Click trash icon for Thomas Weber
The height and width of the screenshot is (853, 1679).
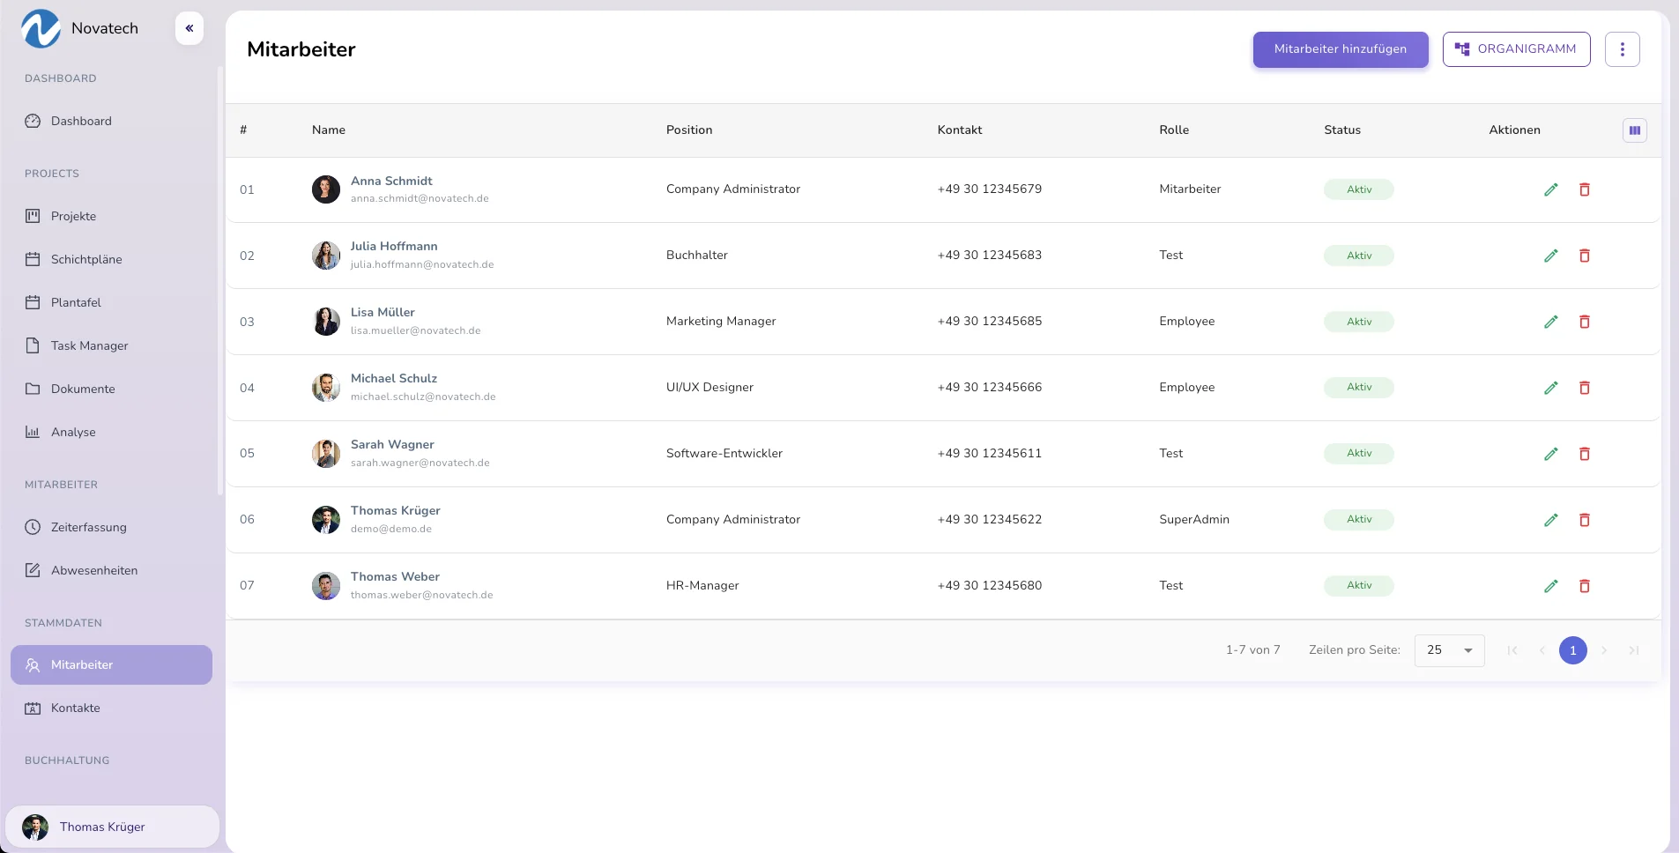point(1584,586)
